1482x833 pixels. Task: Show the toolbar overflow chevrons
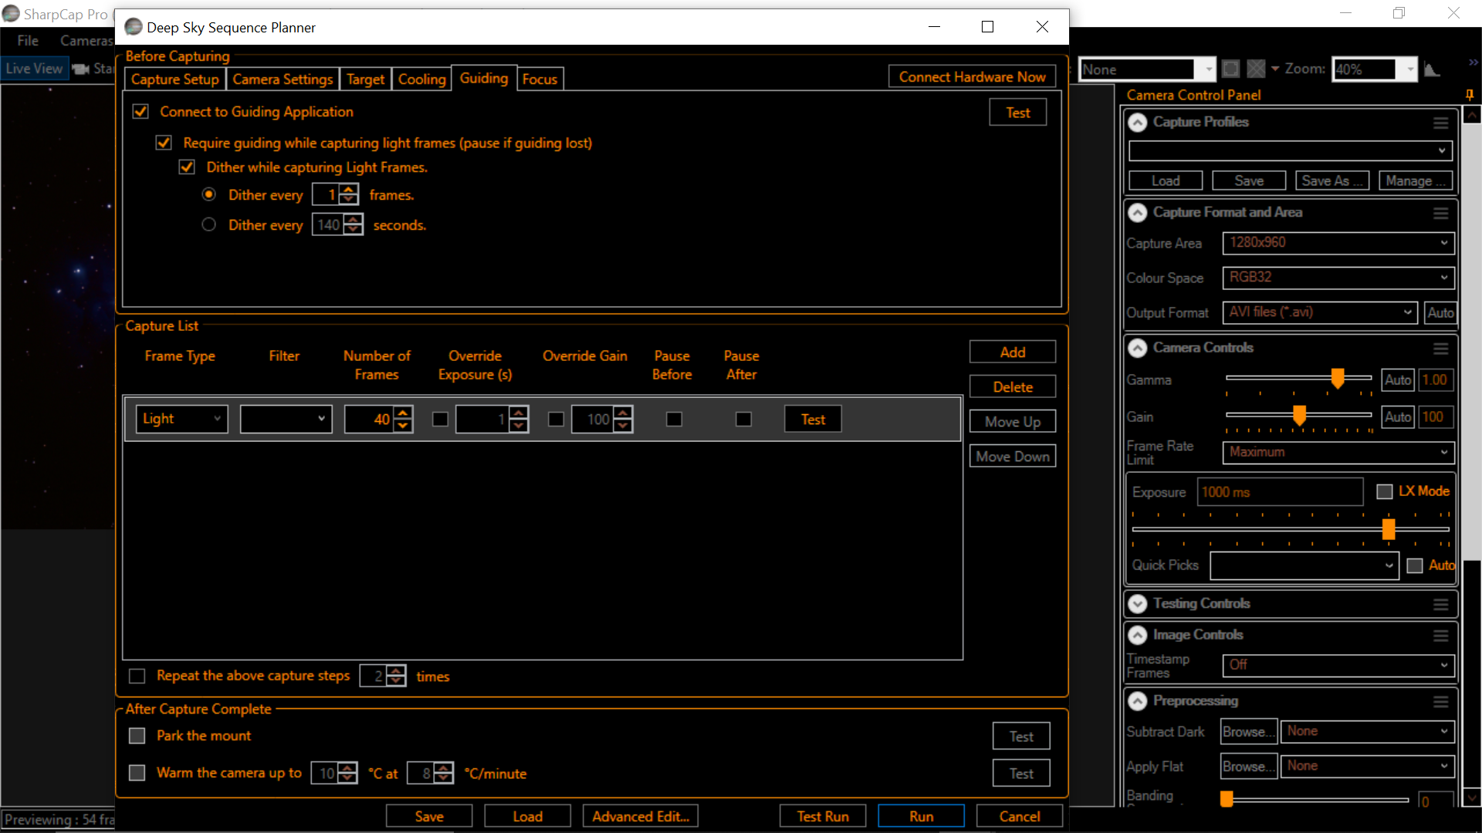coord(1473,62)
